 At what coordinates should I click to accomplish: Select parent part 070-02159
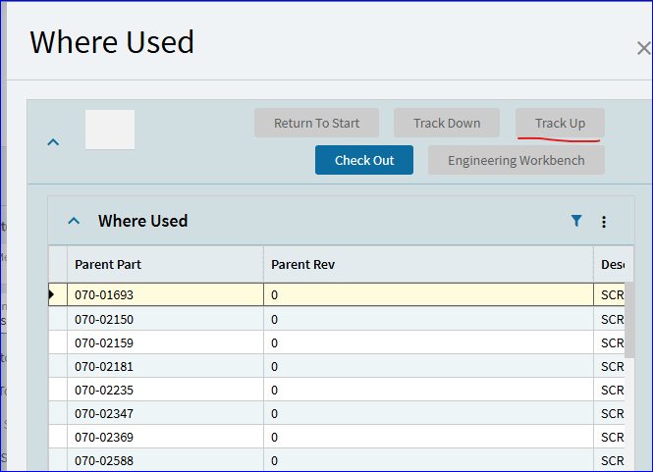pos(165,342)
